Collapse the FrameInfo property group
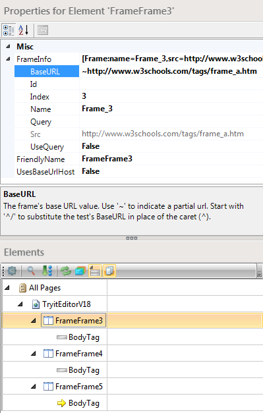Screen dimensions: 263x413 pyautogui.click(x=8, y=59)
